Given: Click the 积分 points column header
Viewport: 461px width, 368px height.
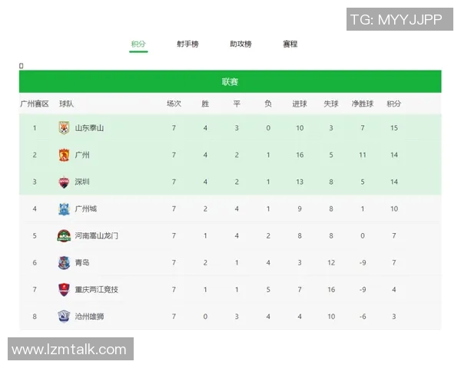Looking at the screenshot, I should point(393,103).
